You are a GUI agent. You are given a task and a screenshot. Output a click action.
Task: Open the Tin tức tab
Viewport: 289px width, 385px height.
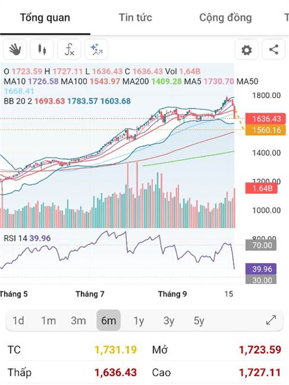135,18
